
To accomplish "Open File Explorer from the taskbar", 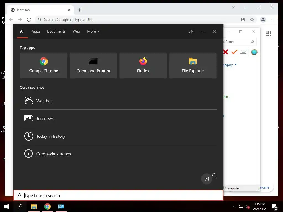I will click(34, 206).
